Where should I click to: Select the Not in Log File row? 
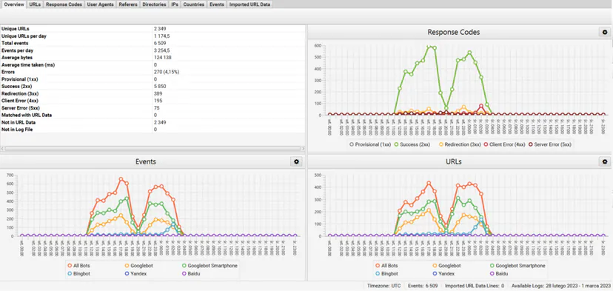pyautogui.click(x=153, y=129)
